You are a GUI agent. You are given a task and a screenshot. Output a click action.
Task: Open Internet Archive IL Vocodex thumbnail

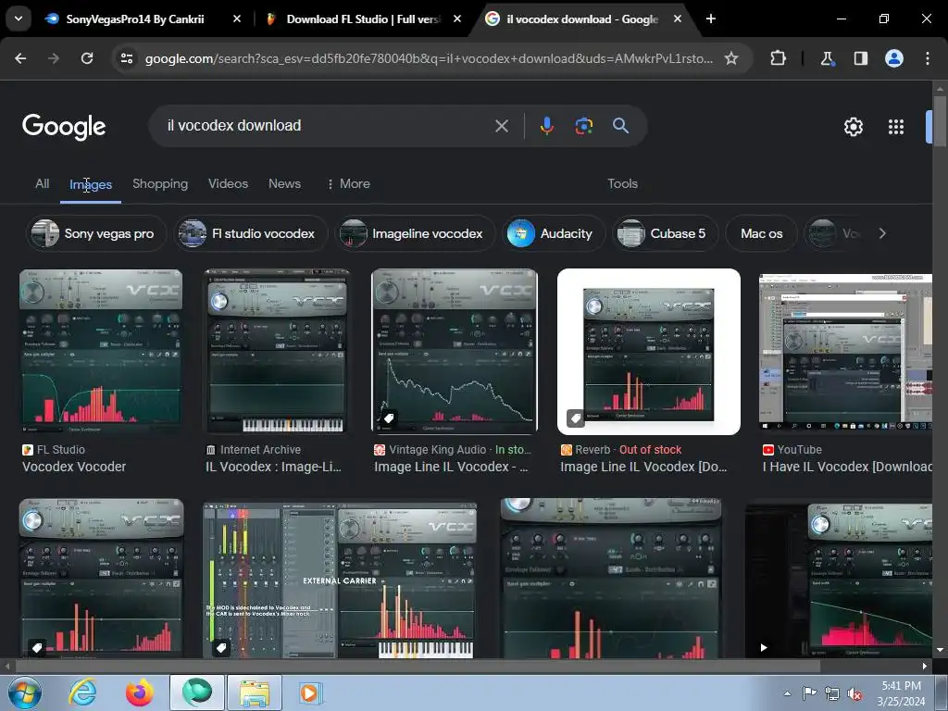(x=278, y=351)
